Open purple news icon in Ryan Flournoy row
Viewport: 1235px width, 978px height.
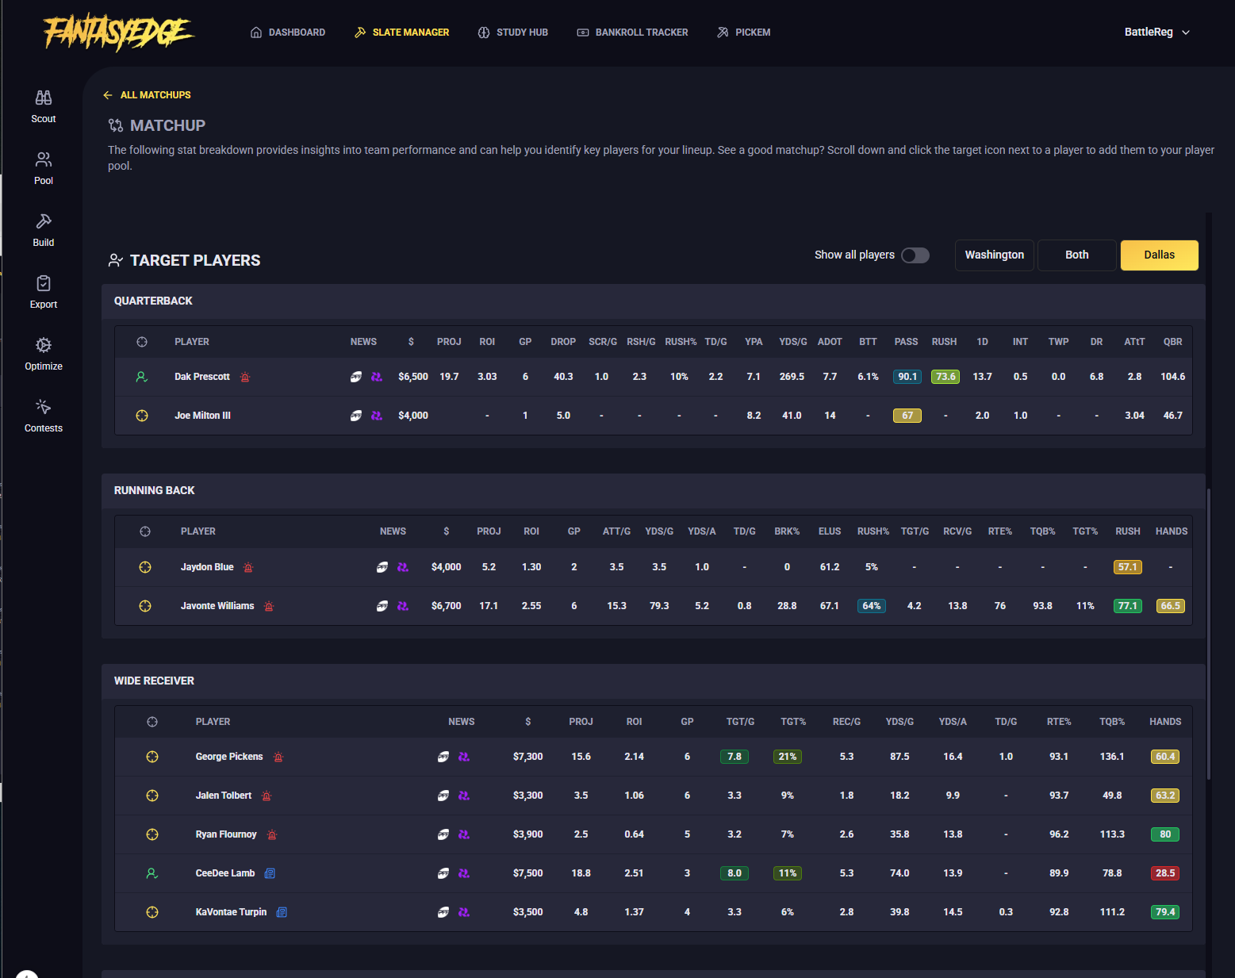pos(464,834)
